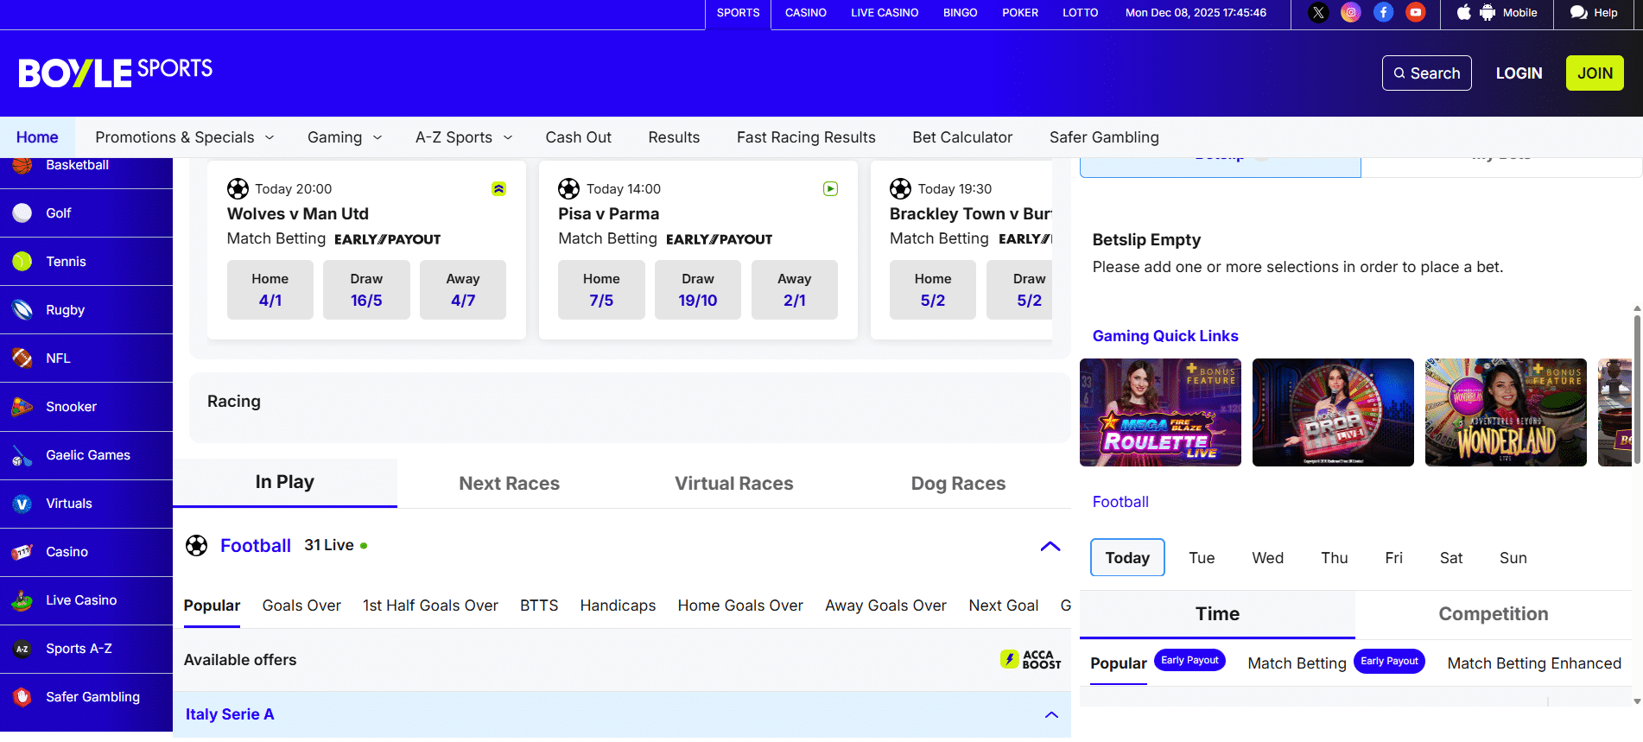Open the Goals Over market tab
Screen dimensions: 1643x742
click(301, 606)
